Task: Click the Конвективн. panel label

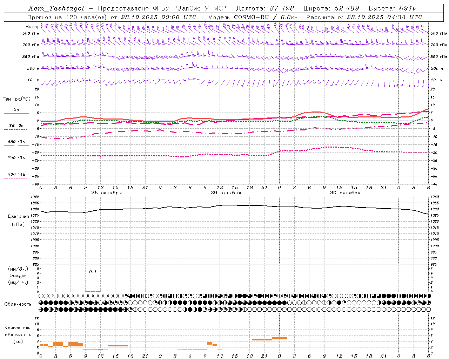Action: [18, 328]
